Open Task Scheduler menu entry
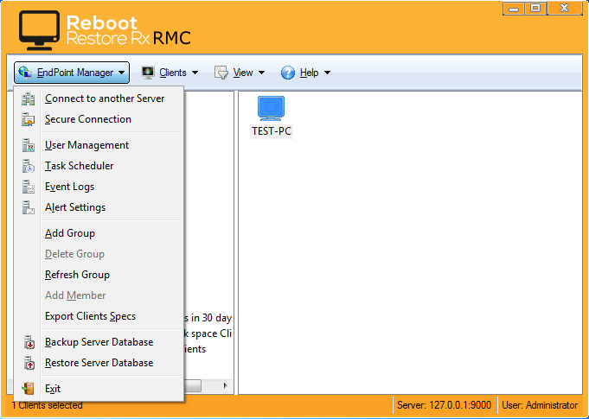The height and width of the screenshot is (419, 589). point(99,166)
